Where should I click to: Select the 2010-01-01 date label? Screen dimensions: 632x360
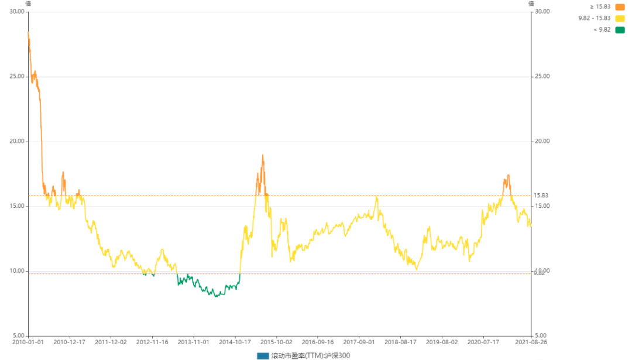click(28, 342)
